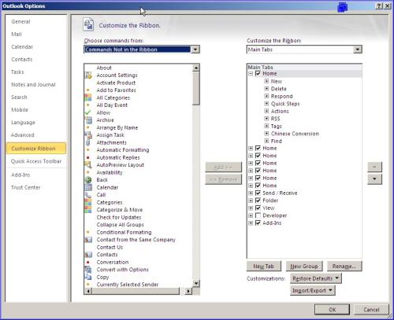394x320 pixels.
Task: Uncheck the View tab checkbox
Action: click(x=258, y=208)
